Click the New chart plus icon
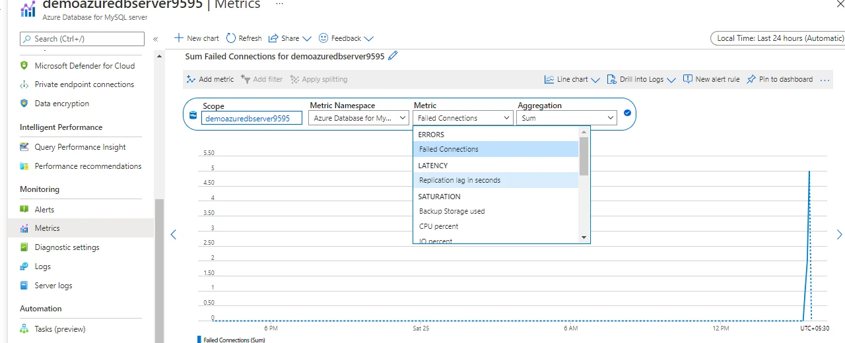 tap(178, 38)
